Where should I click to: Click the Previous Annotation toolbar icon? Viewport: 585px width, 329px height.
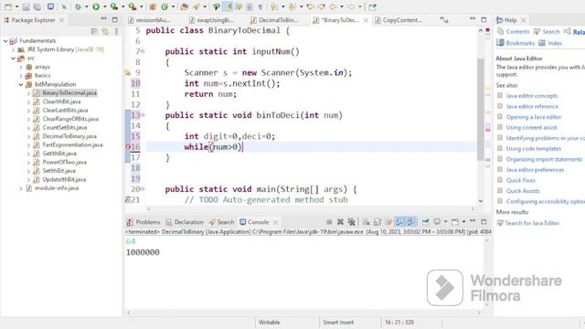[x=292, y=6]
